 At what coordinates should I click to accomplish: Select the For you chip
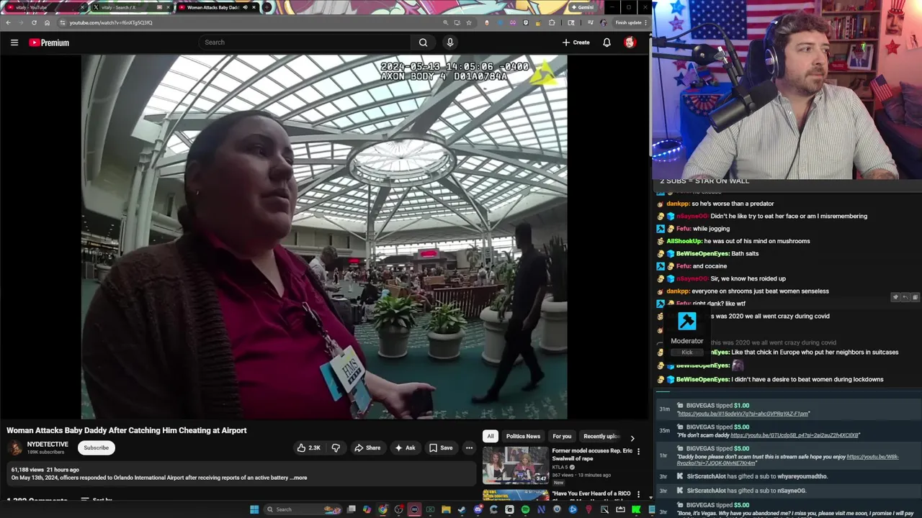coord(562,436)
